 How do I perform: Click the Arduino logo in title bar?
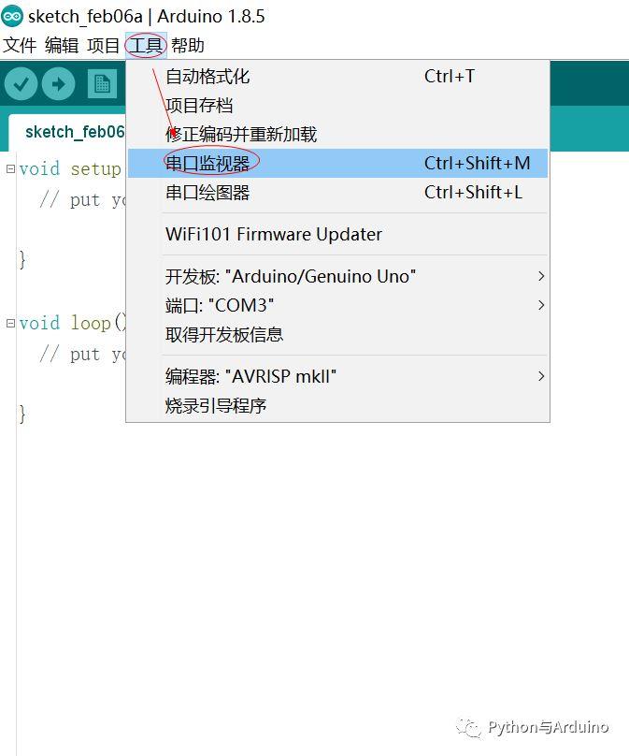point(12,17)
